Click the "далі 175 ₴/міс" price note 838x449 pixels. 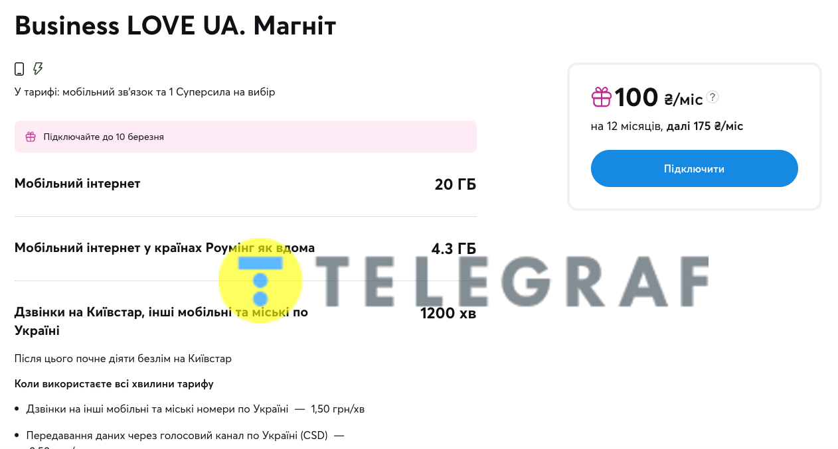click(705, 126)
